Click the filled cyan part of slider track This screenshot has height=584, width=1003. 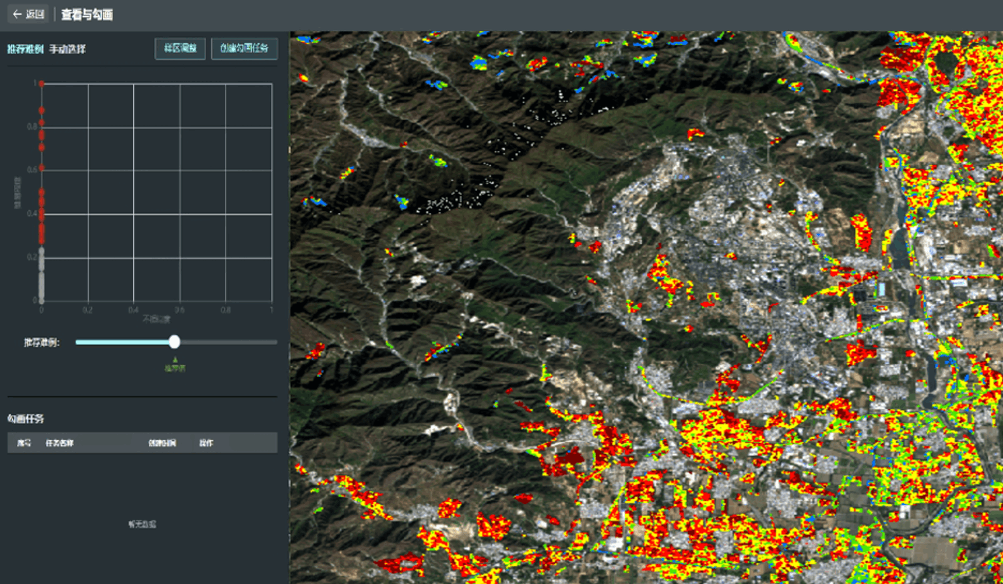point(122,342)
